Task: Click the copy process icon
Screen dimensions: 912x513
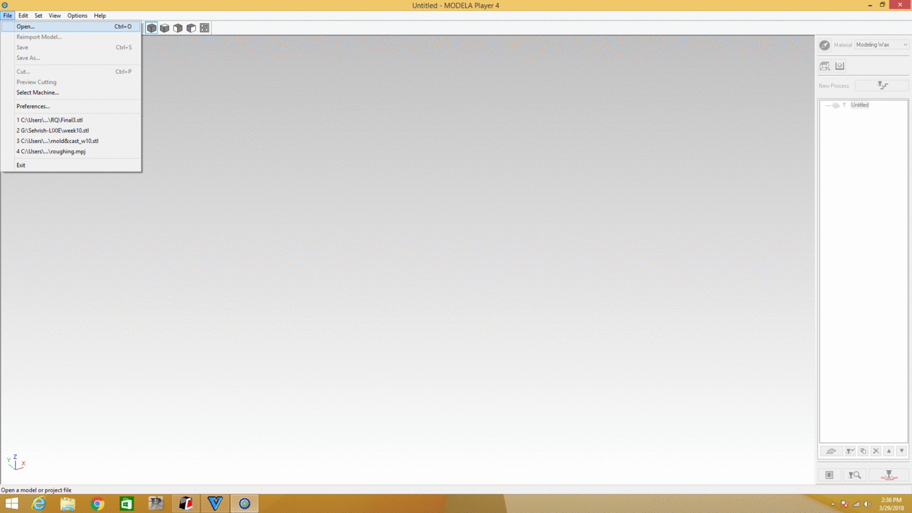Action: coord(863,451)
